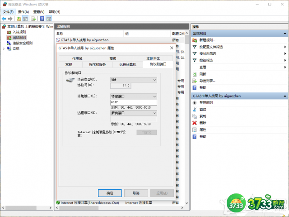The image size is (289, 217).
Task: Click 复制 action
Action: (203, 116)
